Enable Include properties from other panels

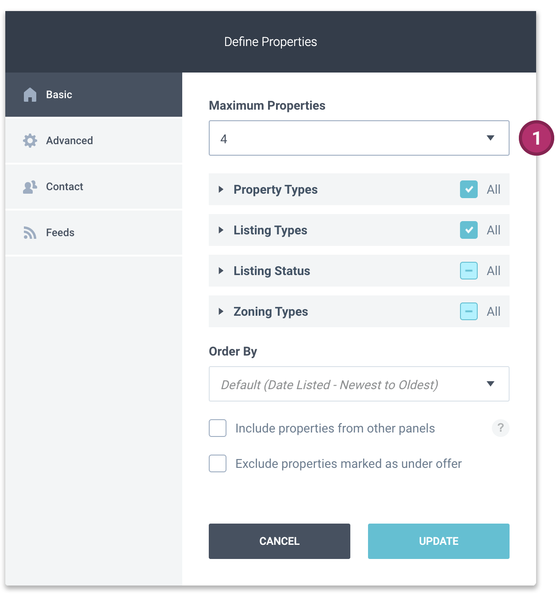pos(218,428)
